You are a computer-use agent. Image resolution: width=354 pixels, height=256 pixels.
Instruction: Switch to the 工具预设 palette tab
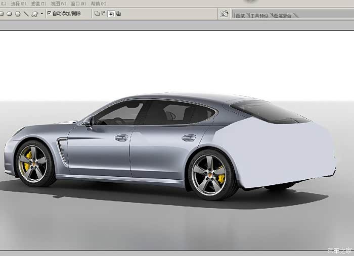pos(259,16)
